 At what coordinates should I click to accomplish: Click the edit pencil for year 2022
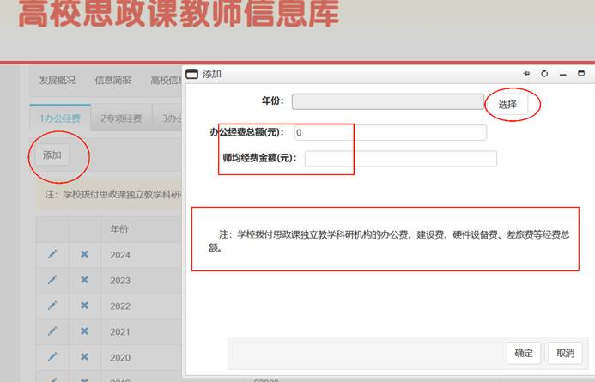point(52,306)
